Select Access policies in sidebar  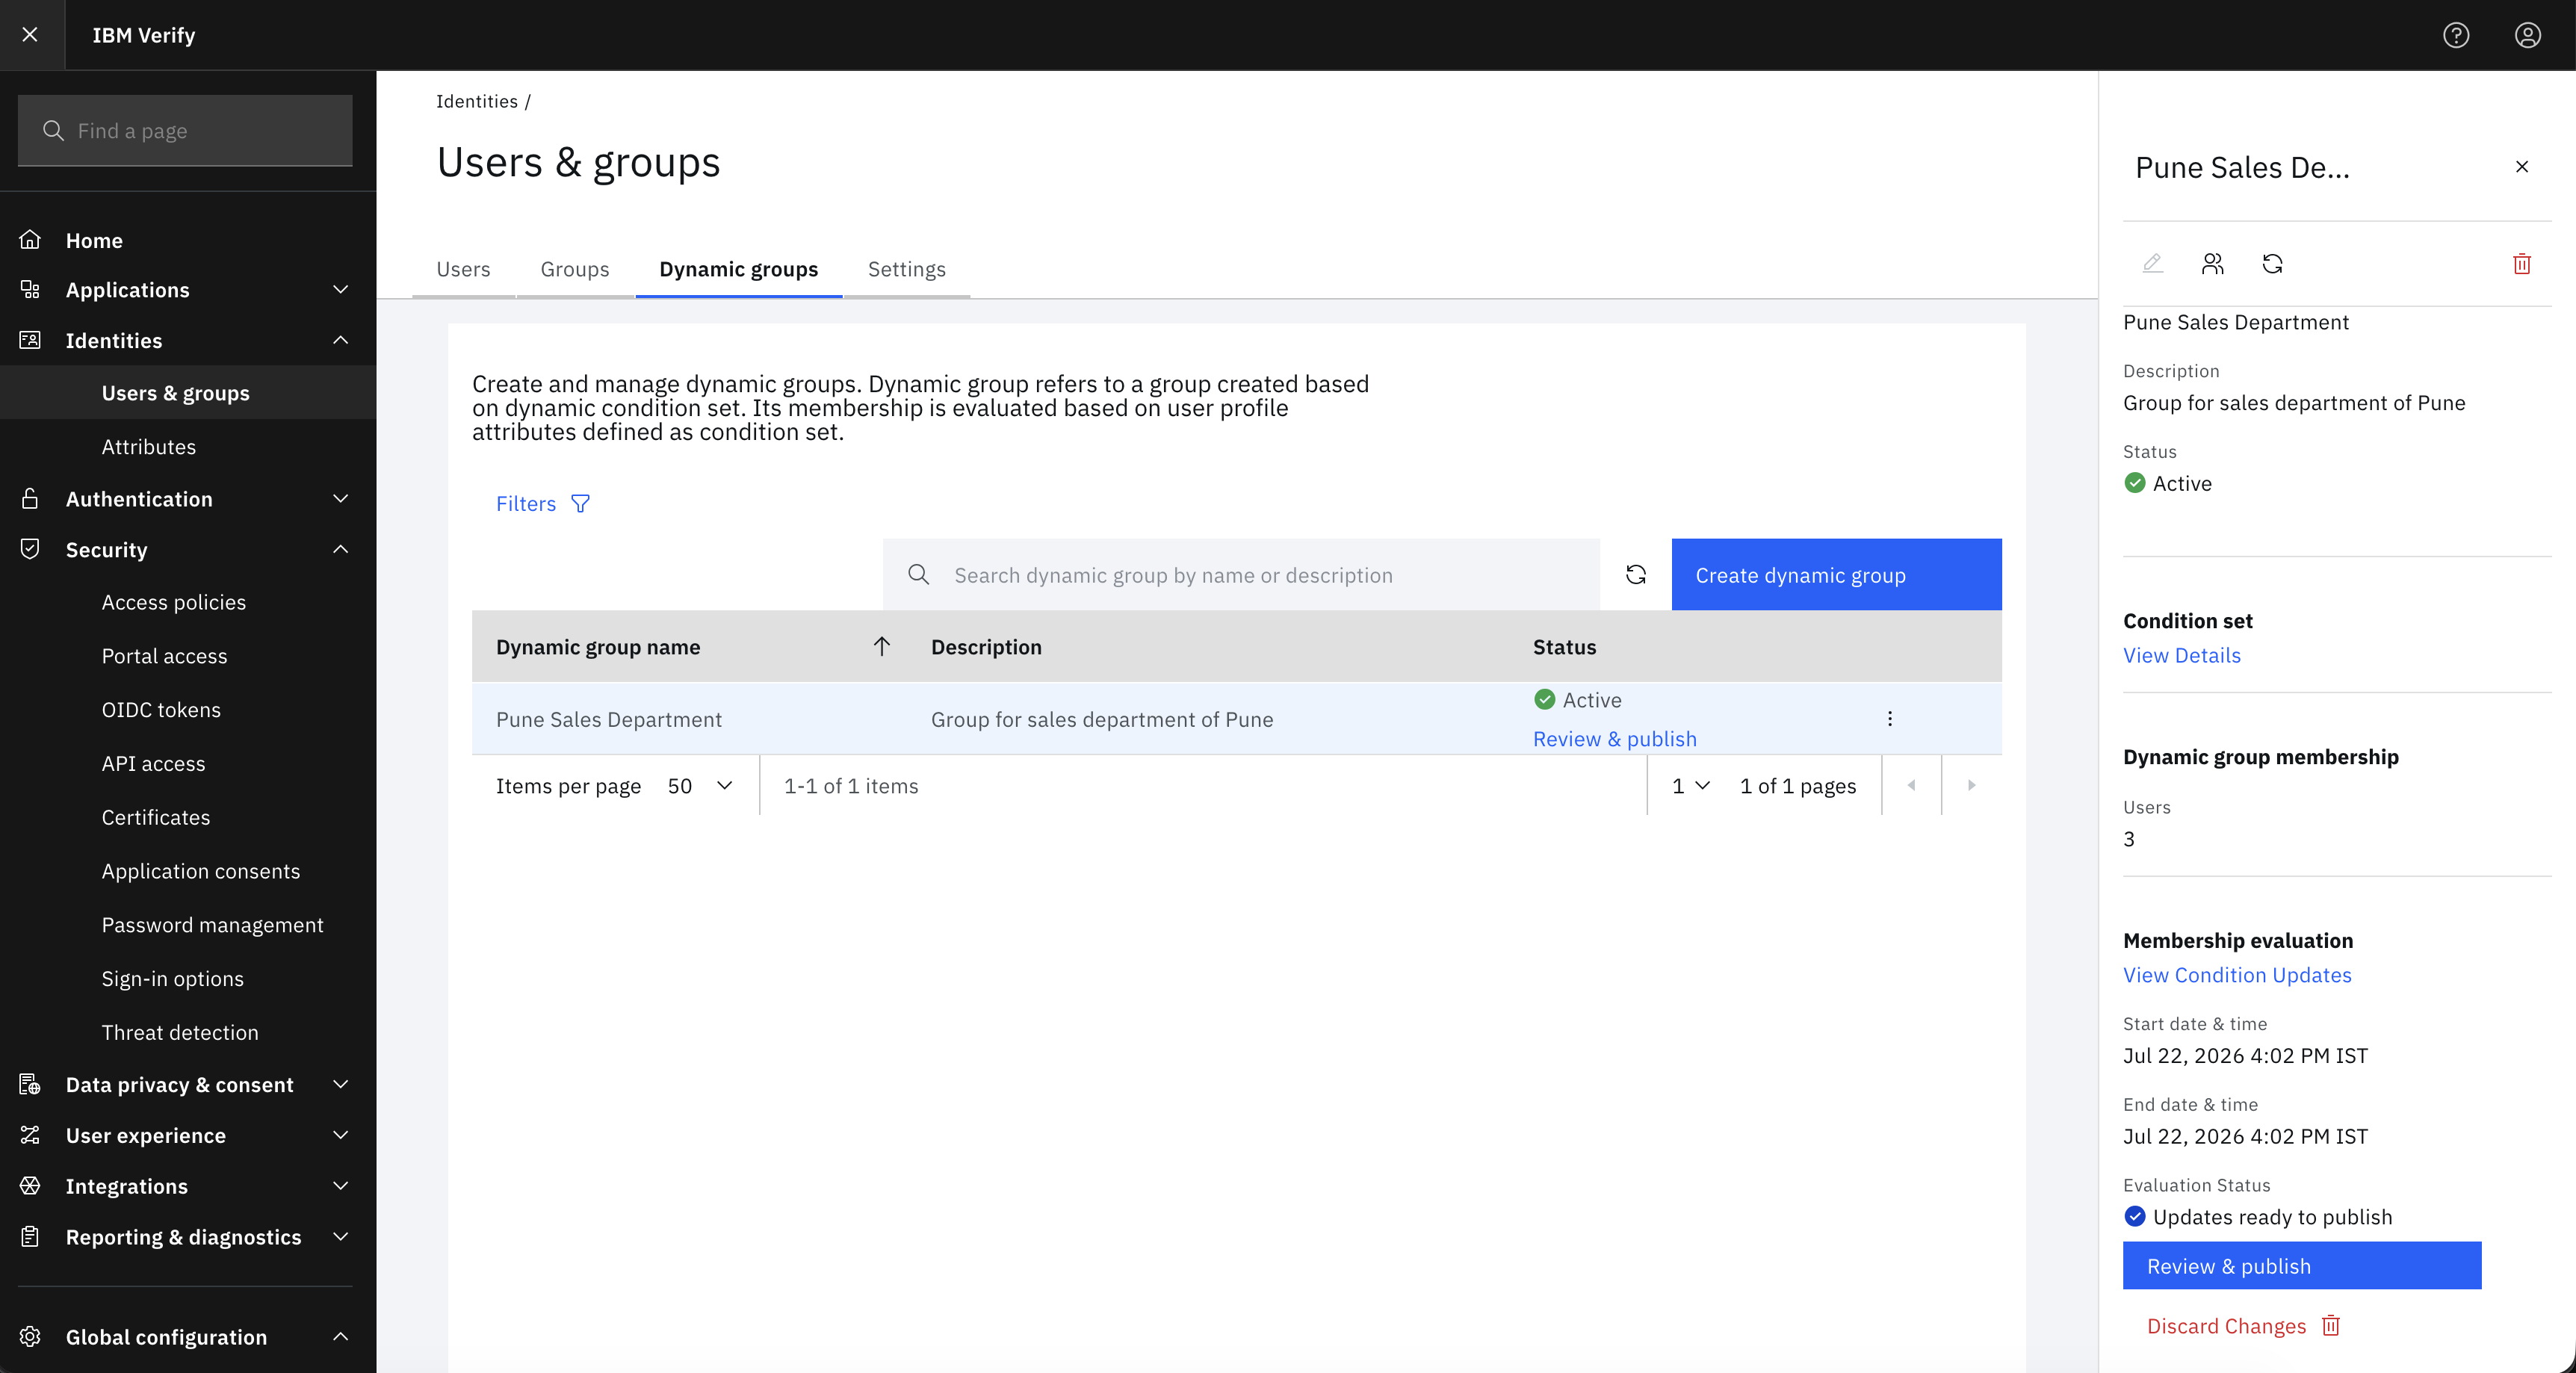174,603
